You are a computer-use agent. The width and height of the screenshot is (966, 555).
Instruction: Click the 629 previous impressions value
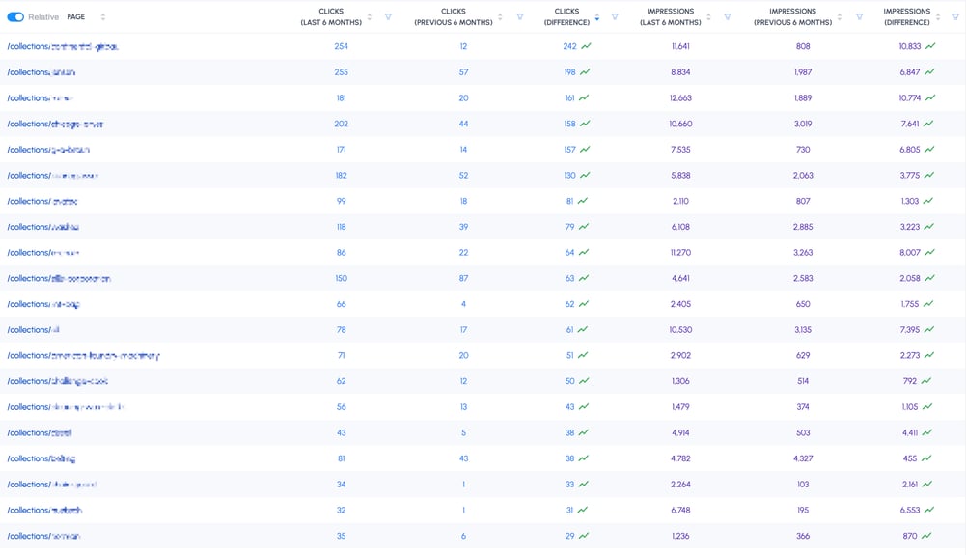click(x=803, y=356)
